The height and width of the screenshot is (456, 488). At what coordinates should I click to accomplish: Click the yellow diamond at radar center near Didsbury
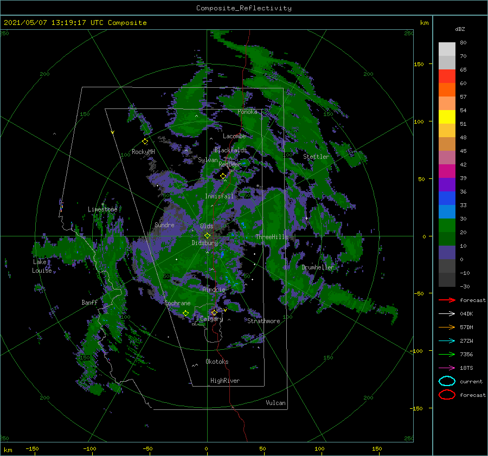(x=207, y=236)
